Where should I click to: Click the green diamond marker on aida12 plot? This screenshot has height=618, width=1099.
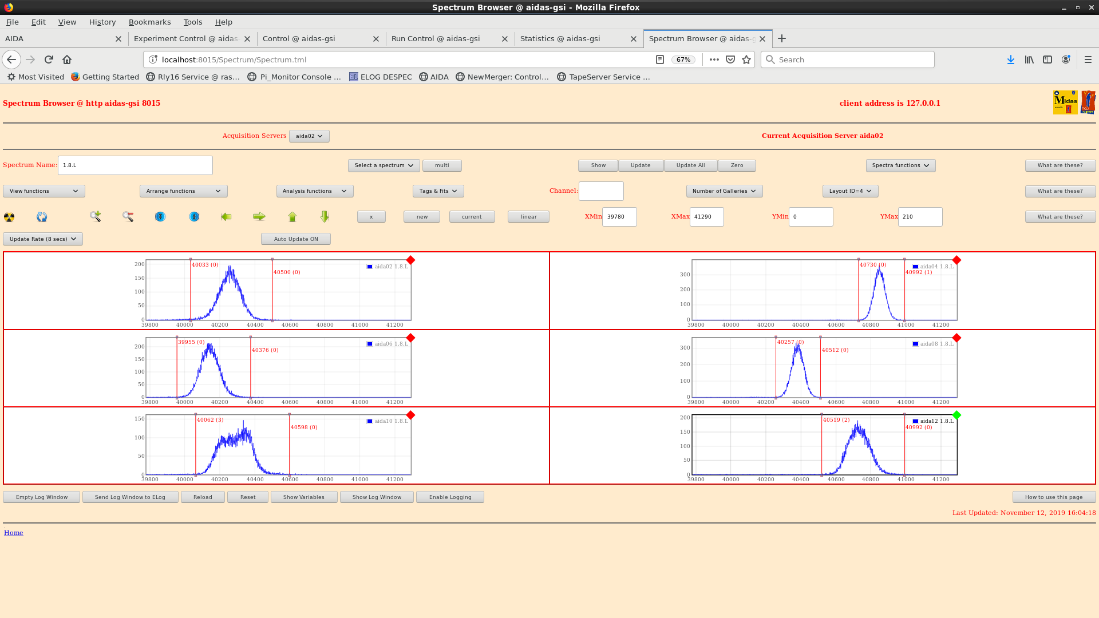pos(956,415)
